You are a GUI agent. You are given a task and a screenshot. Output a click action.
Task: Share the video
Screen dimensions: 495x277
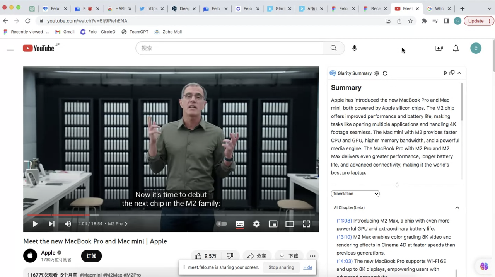pyautogui.click(x=256, y=256)
